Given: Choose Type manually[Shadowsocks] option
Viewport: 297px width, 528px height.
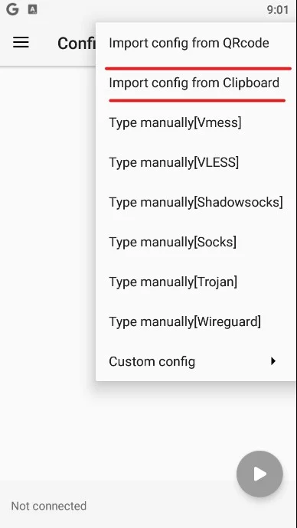Looking at the screenshot, I should tap(196, 202).
